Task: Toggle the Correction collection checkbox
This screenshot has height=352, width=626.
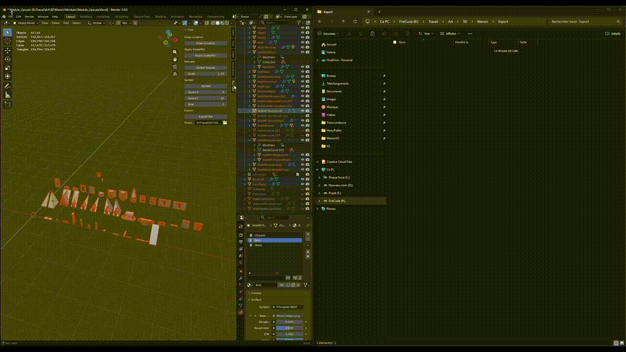Action: click(297, 175)
